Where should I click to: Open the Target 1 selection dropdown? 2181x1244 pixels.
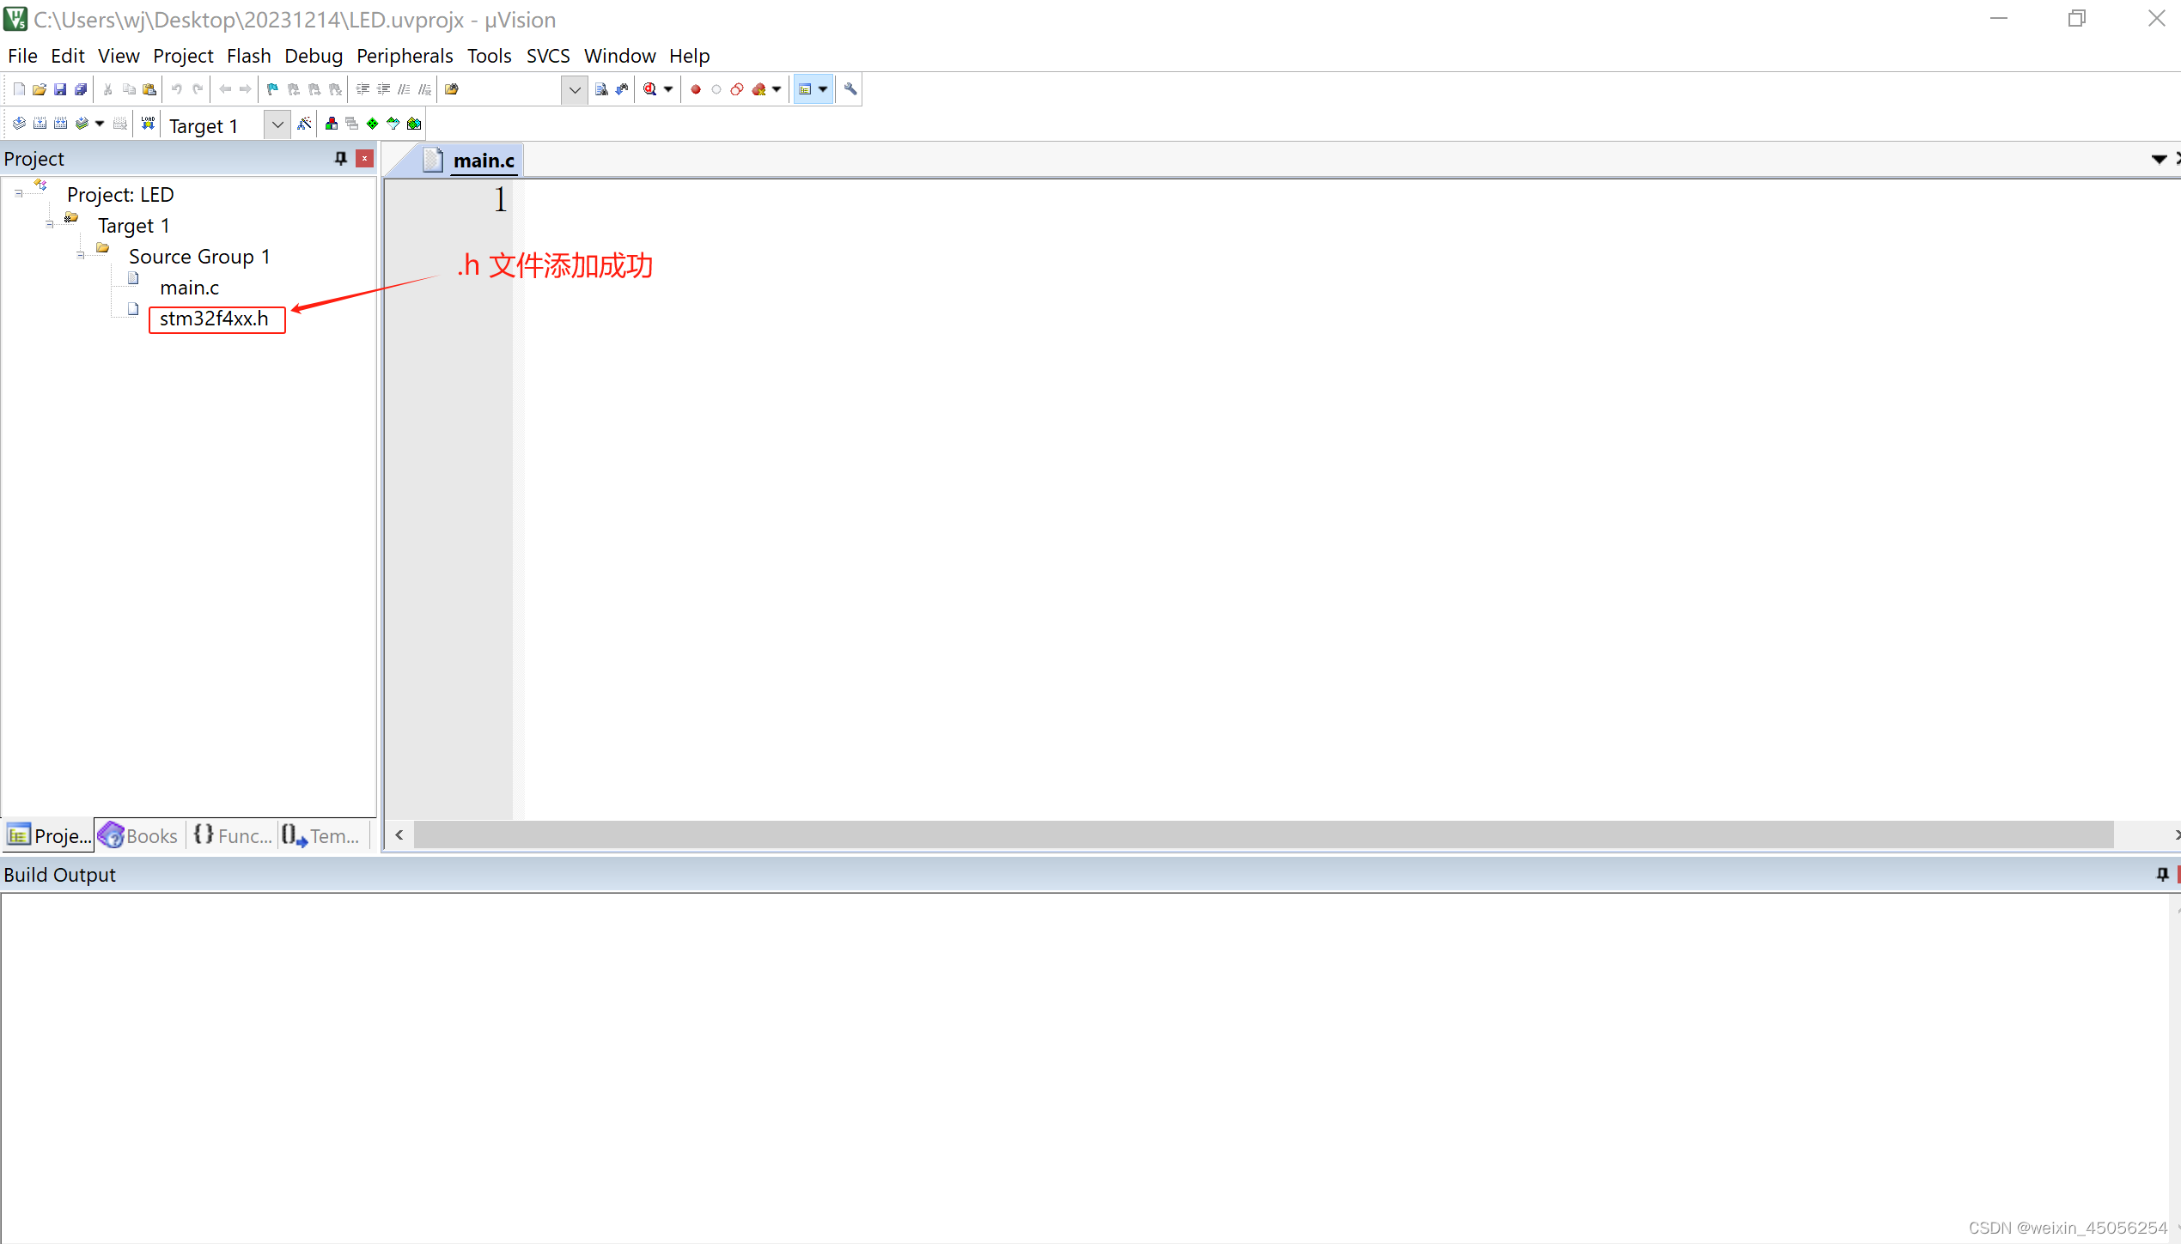(x=277, y=124)
